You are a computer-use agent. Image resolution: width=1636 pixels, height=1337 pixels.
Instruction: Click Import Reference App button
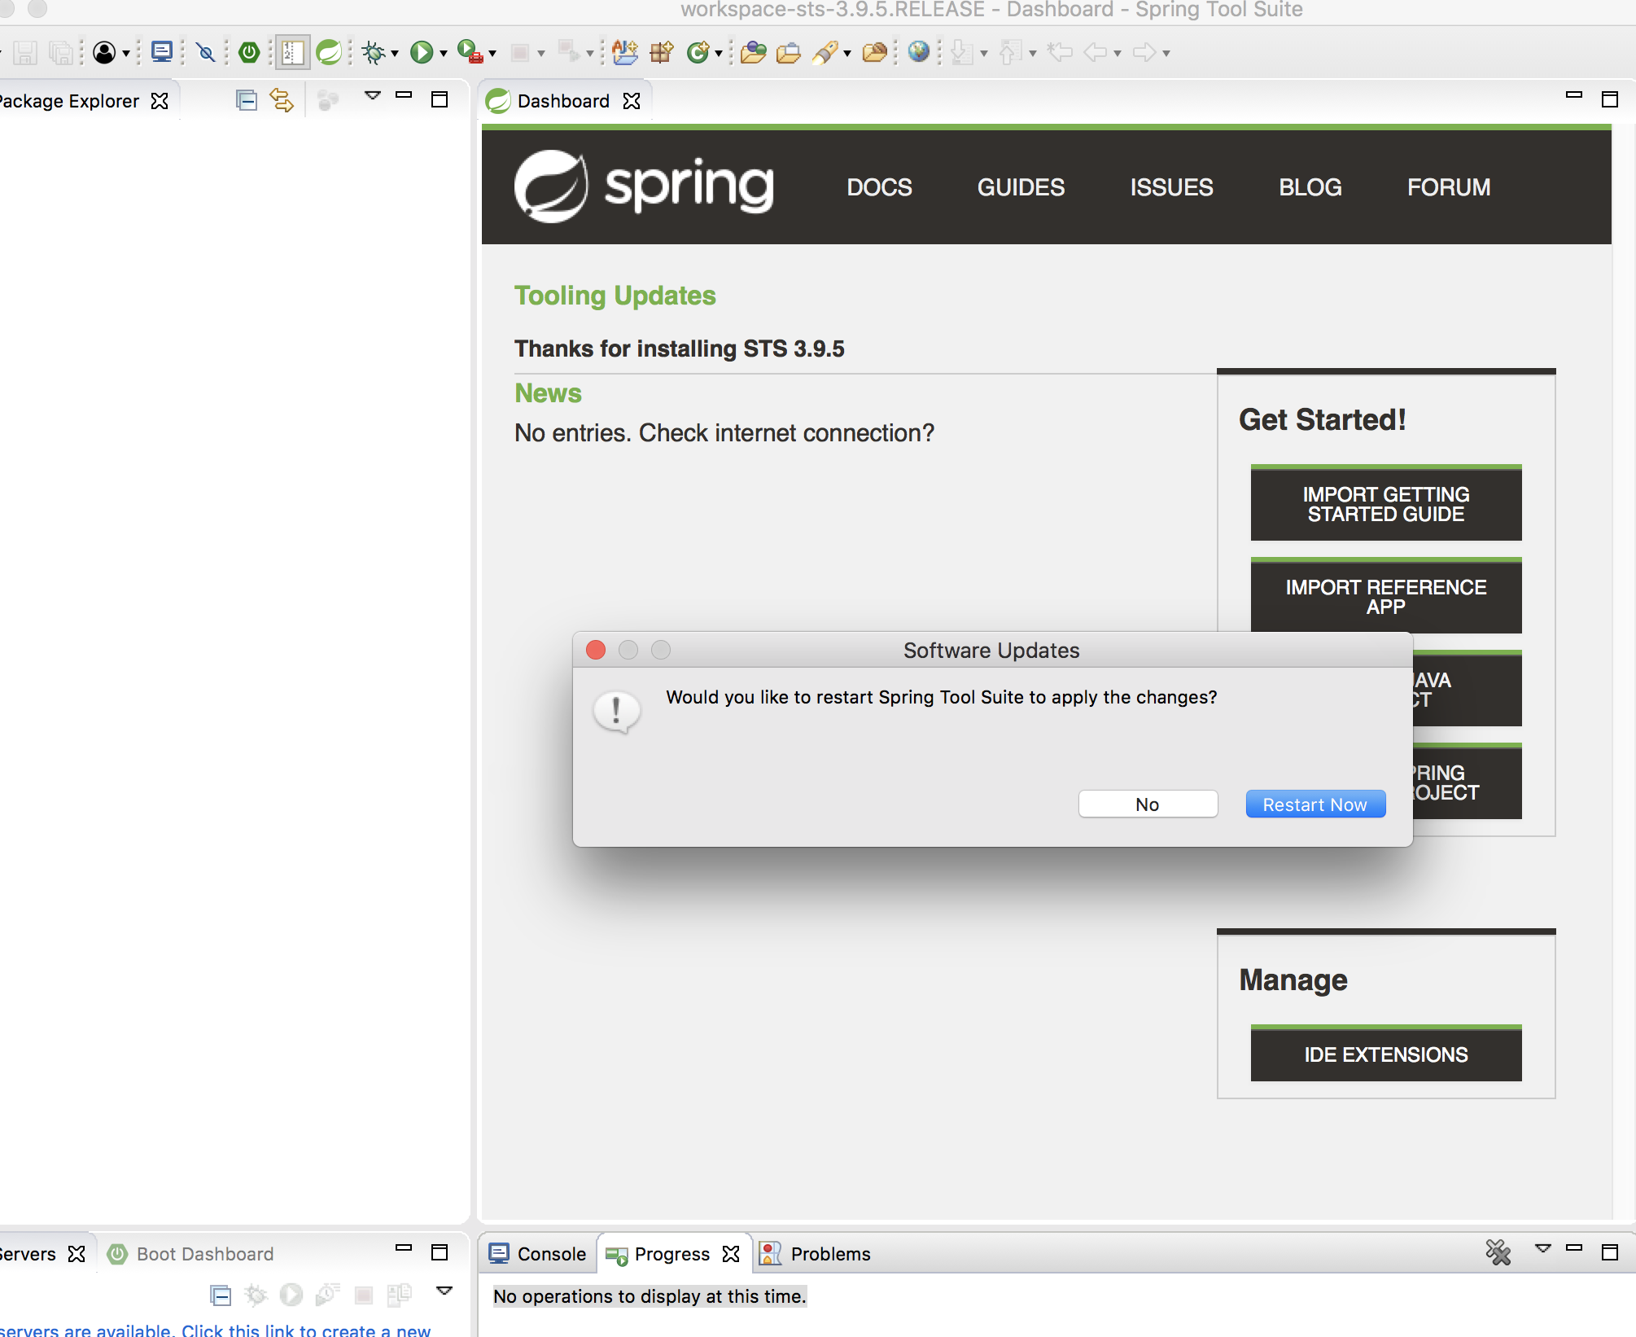tap(1386, 596)
